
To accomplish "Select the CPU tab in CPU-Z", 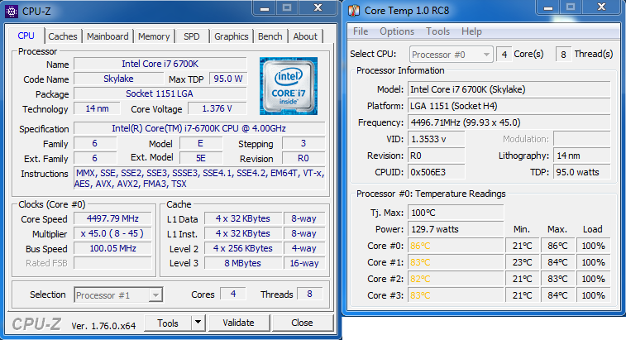I will point(26,36).
